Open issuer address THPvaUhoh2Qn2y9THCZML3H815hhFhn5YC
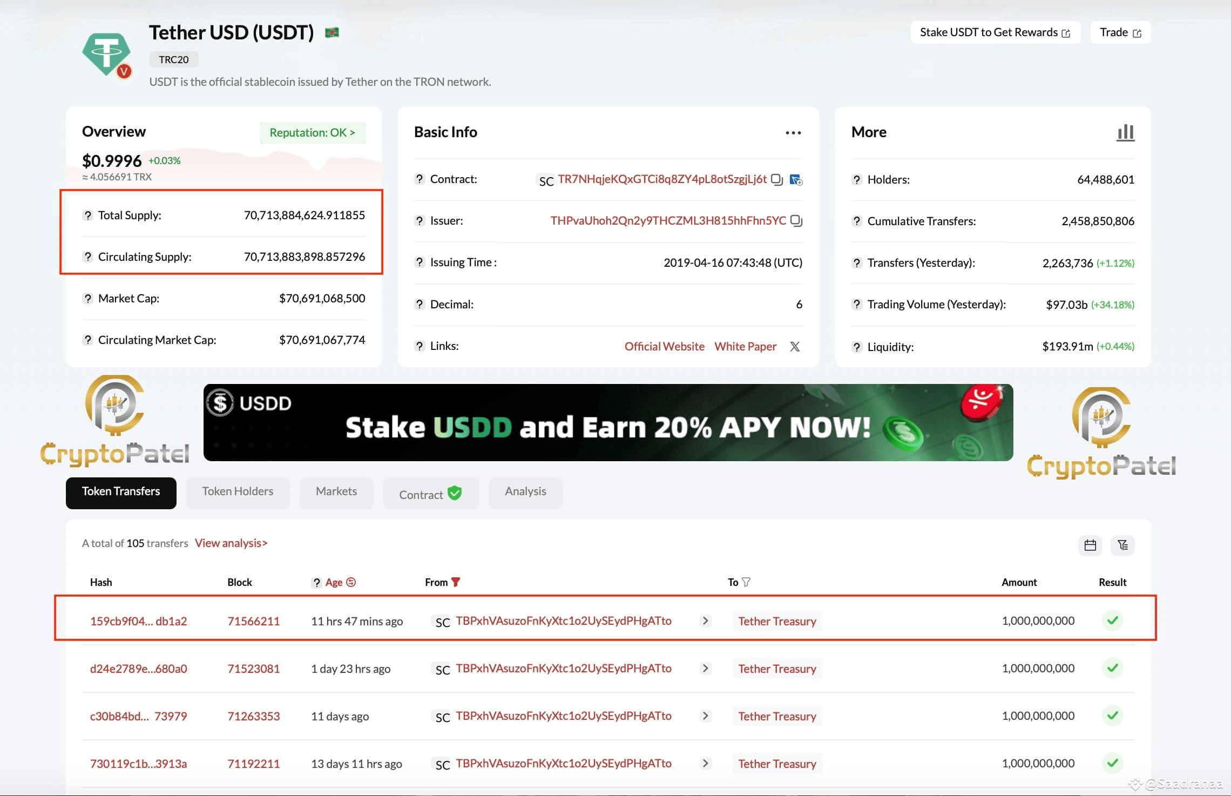Viewport: 1231px width, 796px height. (668, 221)
